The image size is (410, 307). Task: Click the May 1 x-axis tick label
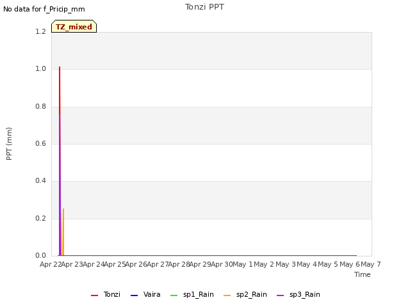point(243,264)
